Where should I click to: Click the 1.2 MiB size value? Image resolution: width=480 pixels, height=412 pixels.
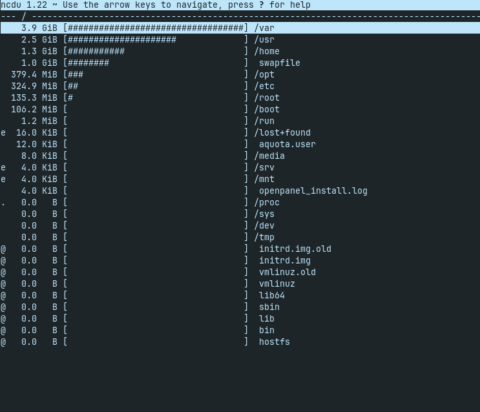39,121
